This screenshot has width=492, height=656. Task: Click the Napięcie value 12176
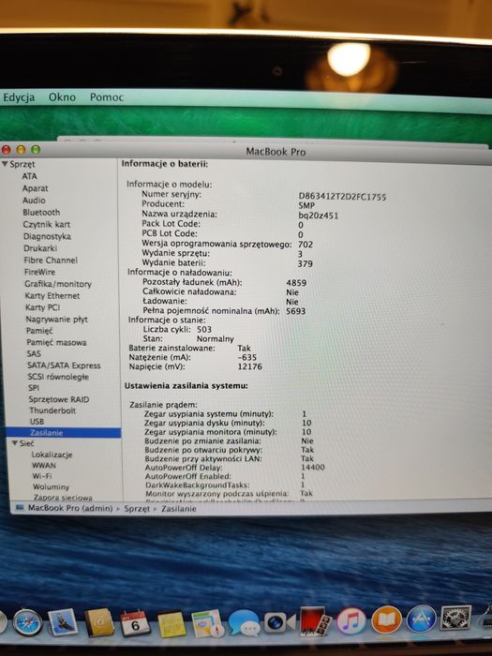tap(250, 367)
